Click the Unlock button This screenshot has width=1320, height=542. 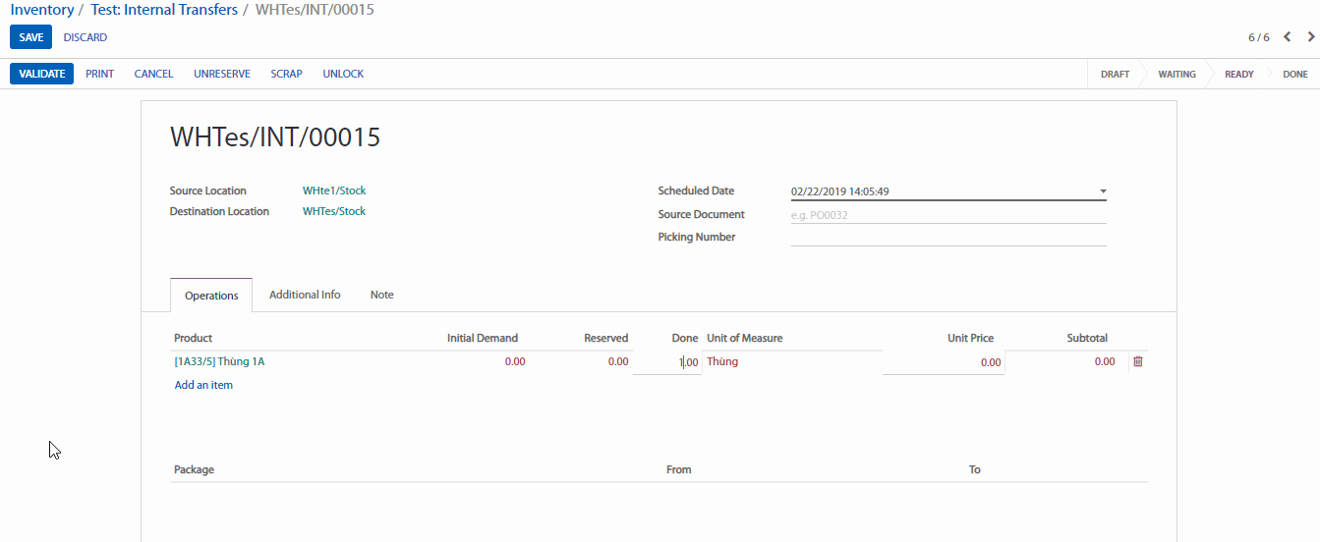coord(343,74)
